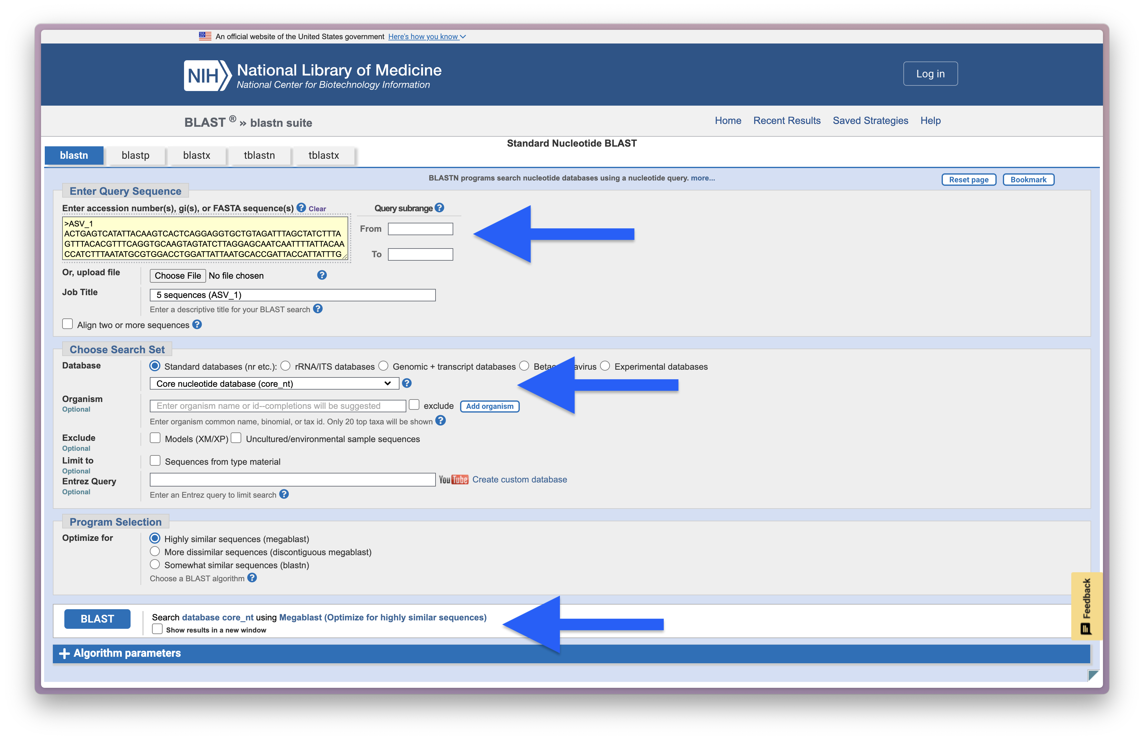Select Genomic + transcript databases option
Image resolution: width=1144 pixels, height=740 pixels.
pos(383,366)
